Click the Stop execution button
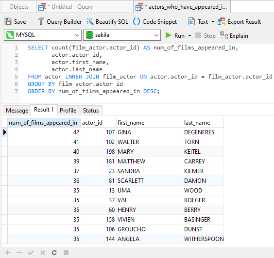 click(x=205, y=35)
